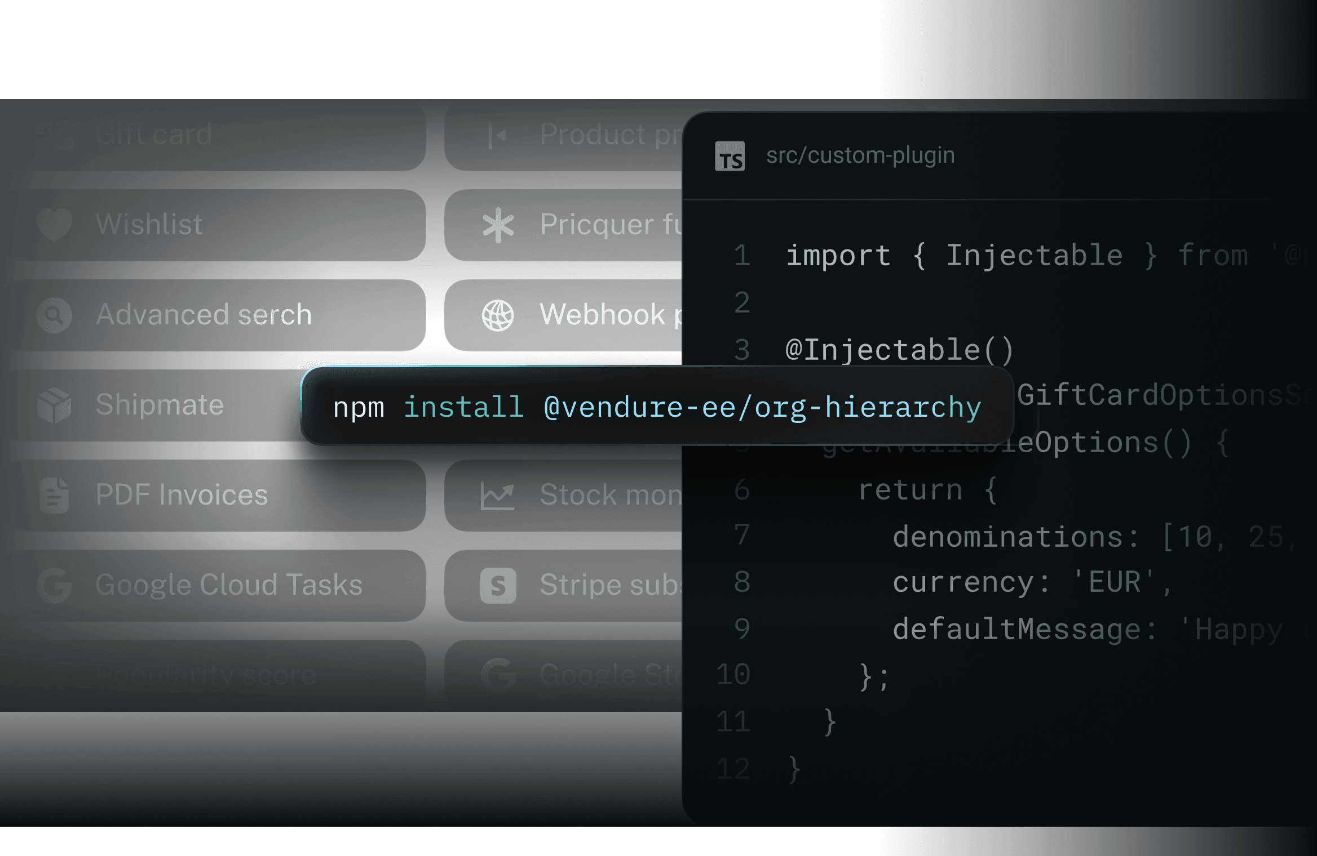Click the @Injectable() decorator on line 3
1317x856 pixels.
[899, 350]
